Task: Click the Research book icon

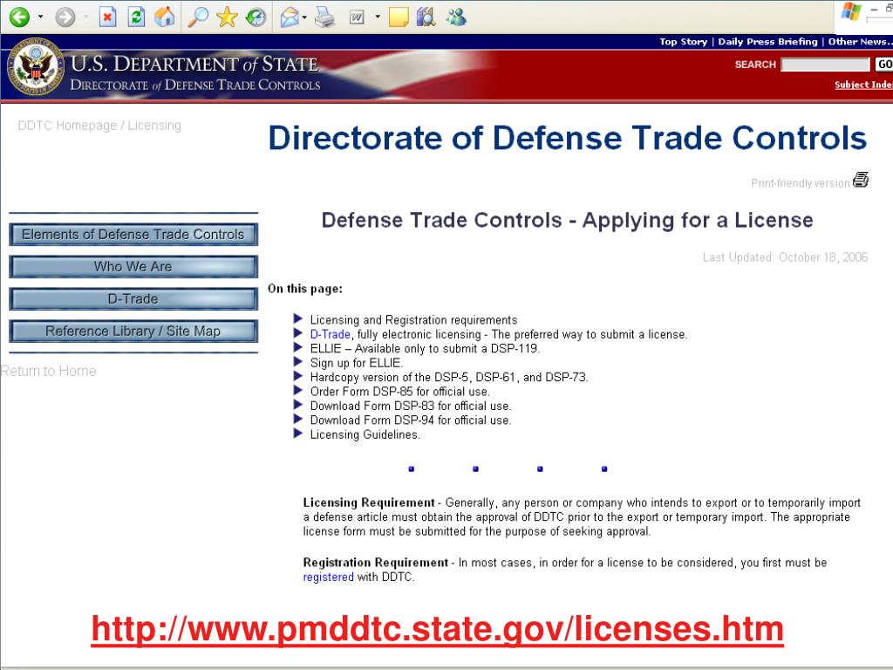Action: [x=426, y=17]
